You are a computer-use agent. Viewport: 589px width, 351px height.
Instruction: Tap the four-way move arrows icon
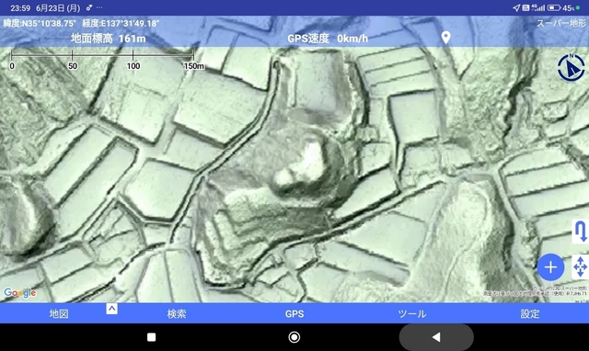(x=581, y=266)
